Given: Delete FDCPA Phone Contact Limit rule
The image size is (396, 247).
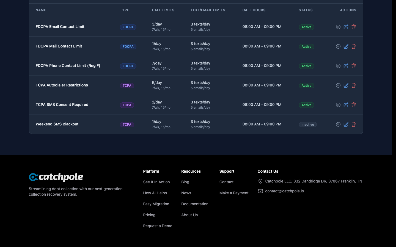Looking at the screenshot, I should point(354,66).
